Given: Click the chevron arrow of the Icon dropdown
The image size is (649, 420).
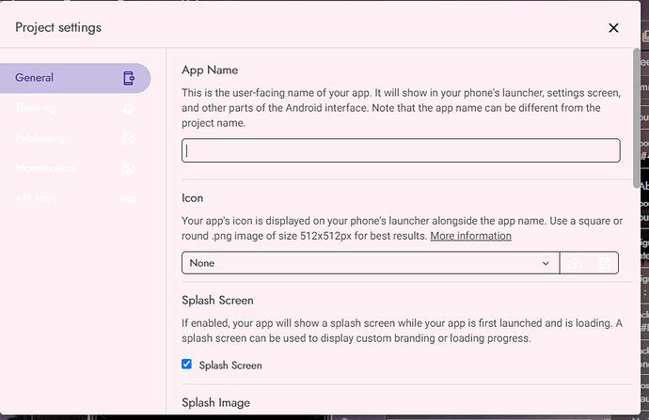Looking at the screenshot, I should point(546,264).
